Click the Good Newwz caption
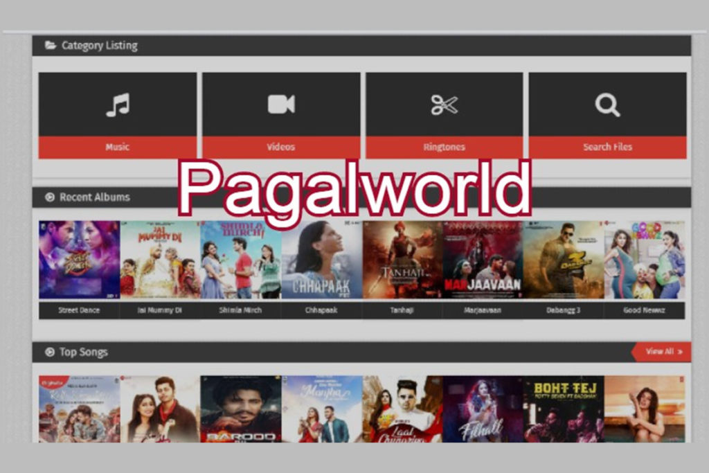The width and height of the screenshot is (709, 473). (644, 310)
